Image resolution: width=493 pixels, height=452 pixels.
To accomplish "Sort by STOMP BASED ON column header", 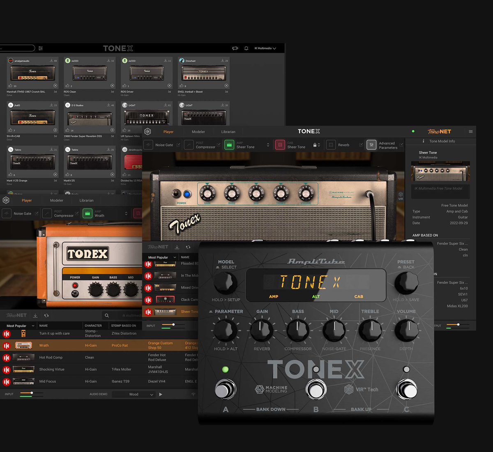I will pos(124,326).
